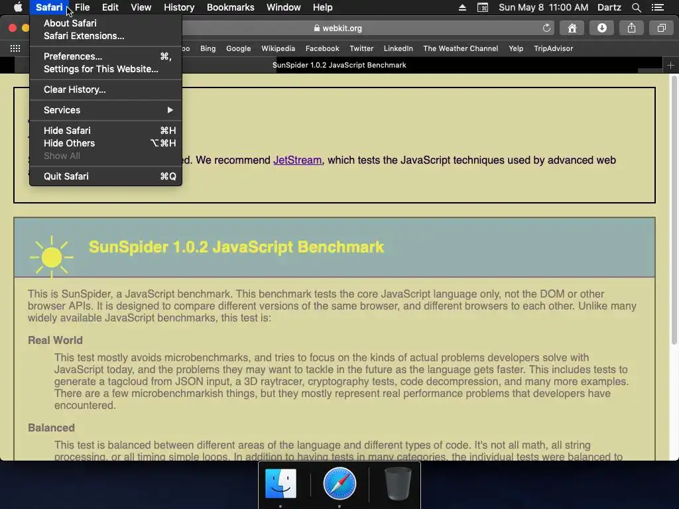Choose About Safari from the menu
The height and width of the screenshot is (509, 679).
coord(105,23)
